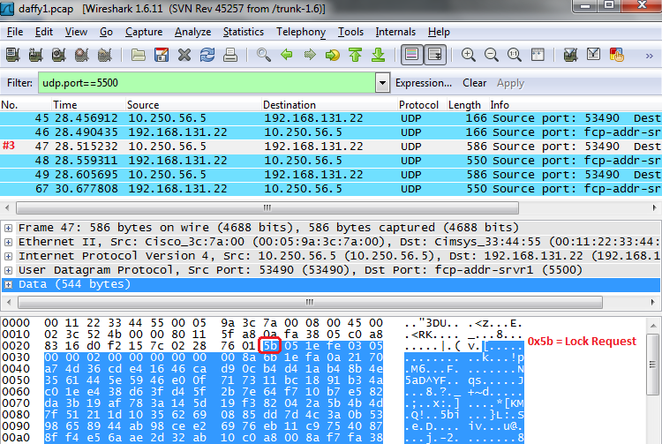
Task: Toggle auto scroll in live capture
Action: click(434, 55)
